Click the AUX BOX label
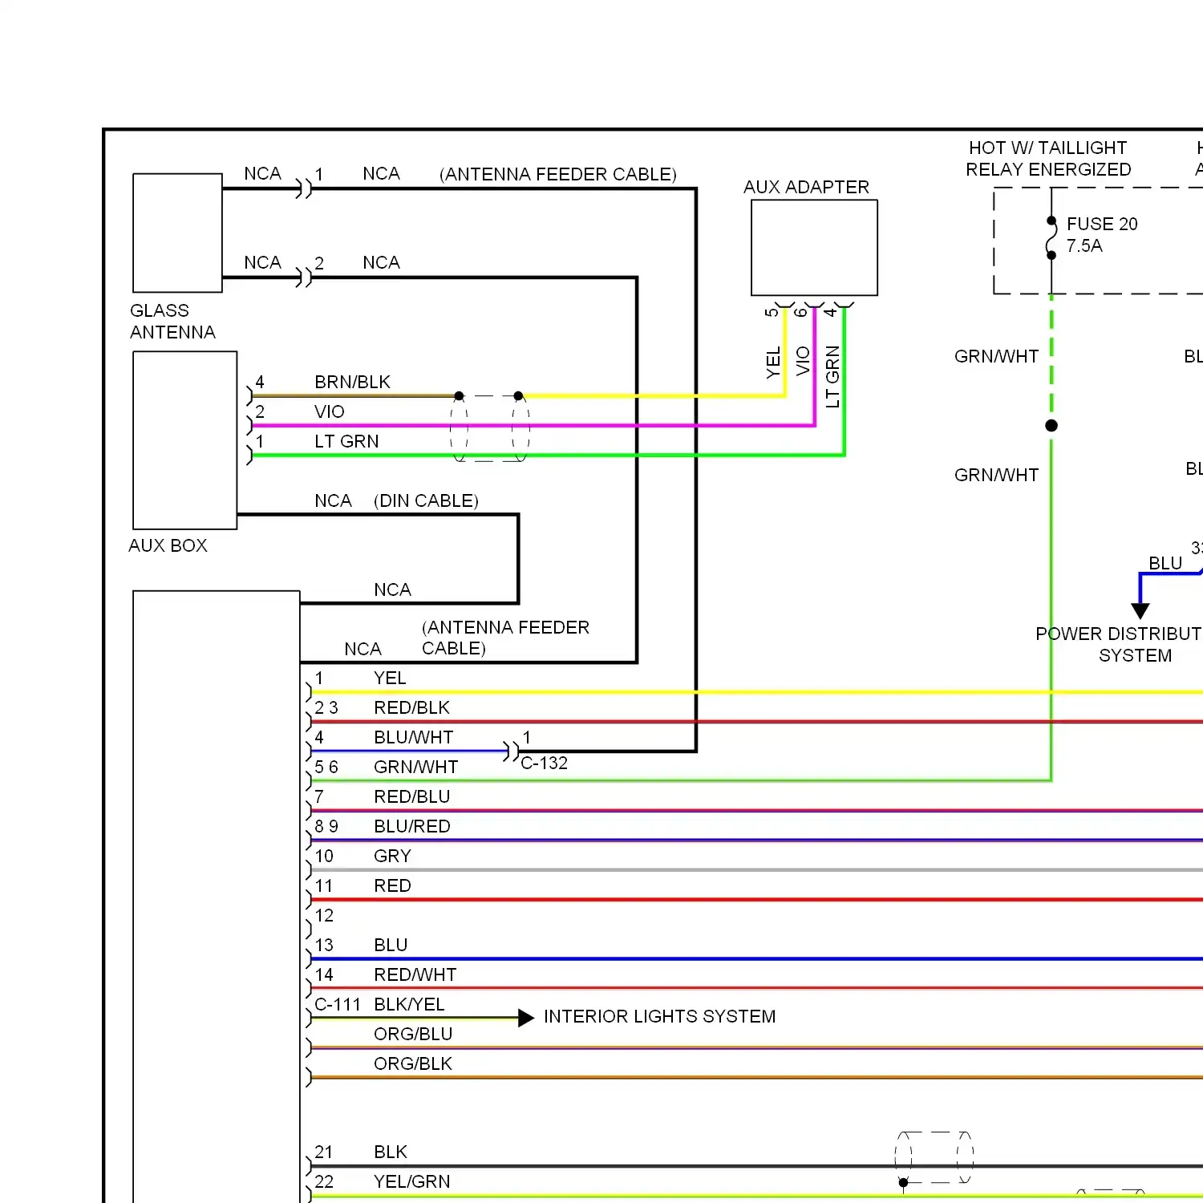This screenshot has height=1203, width=1203. click(168, 545)
